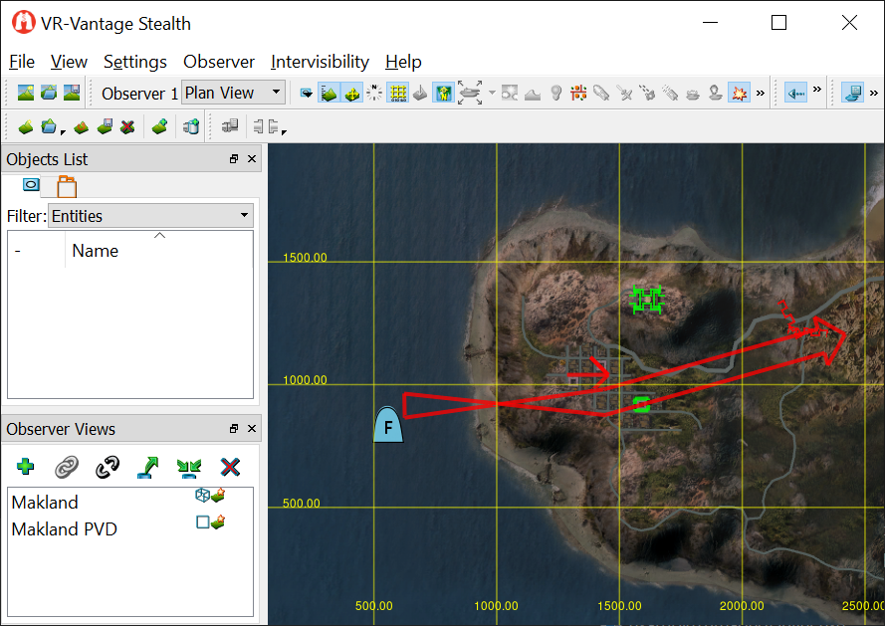Click the gray ship-wake icon

(x=693, y=94)
